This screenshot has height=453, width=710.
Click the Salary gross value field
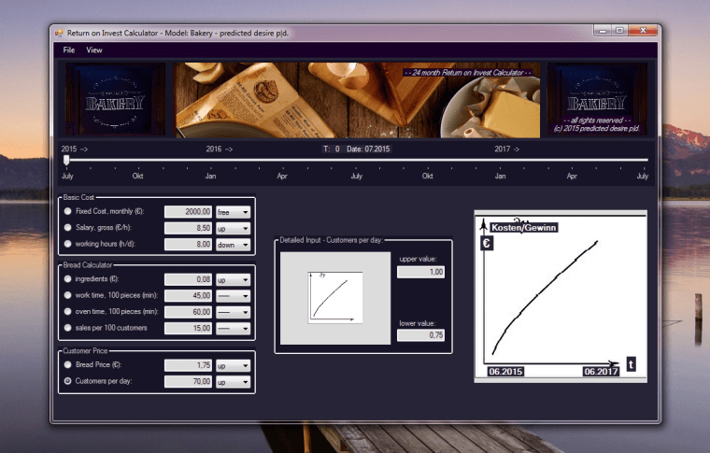click(x=189, y=228)
